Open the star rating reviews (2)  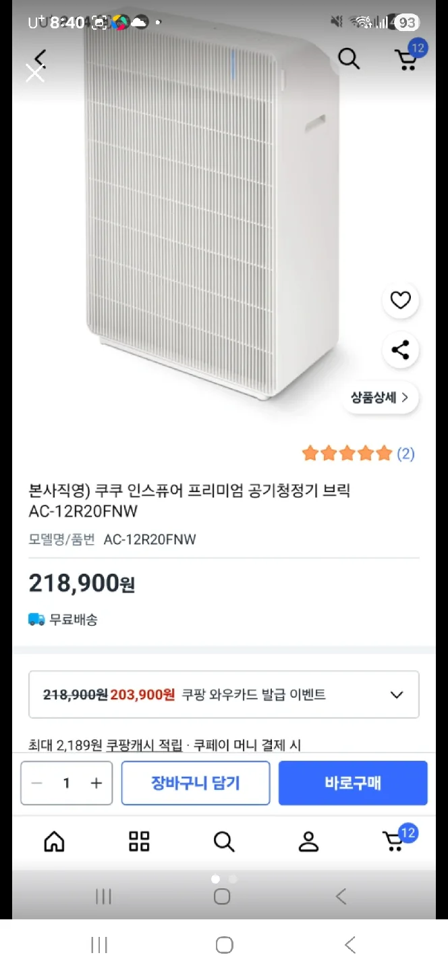click(358, 454)
